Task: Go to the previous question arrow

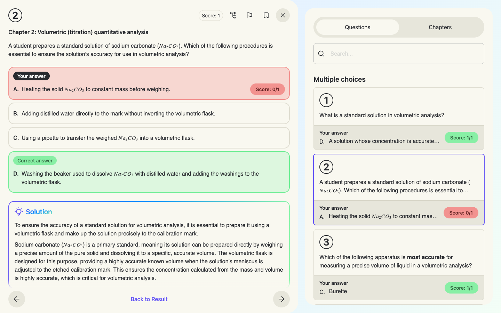Action: click(17, 299)
